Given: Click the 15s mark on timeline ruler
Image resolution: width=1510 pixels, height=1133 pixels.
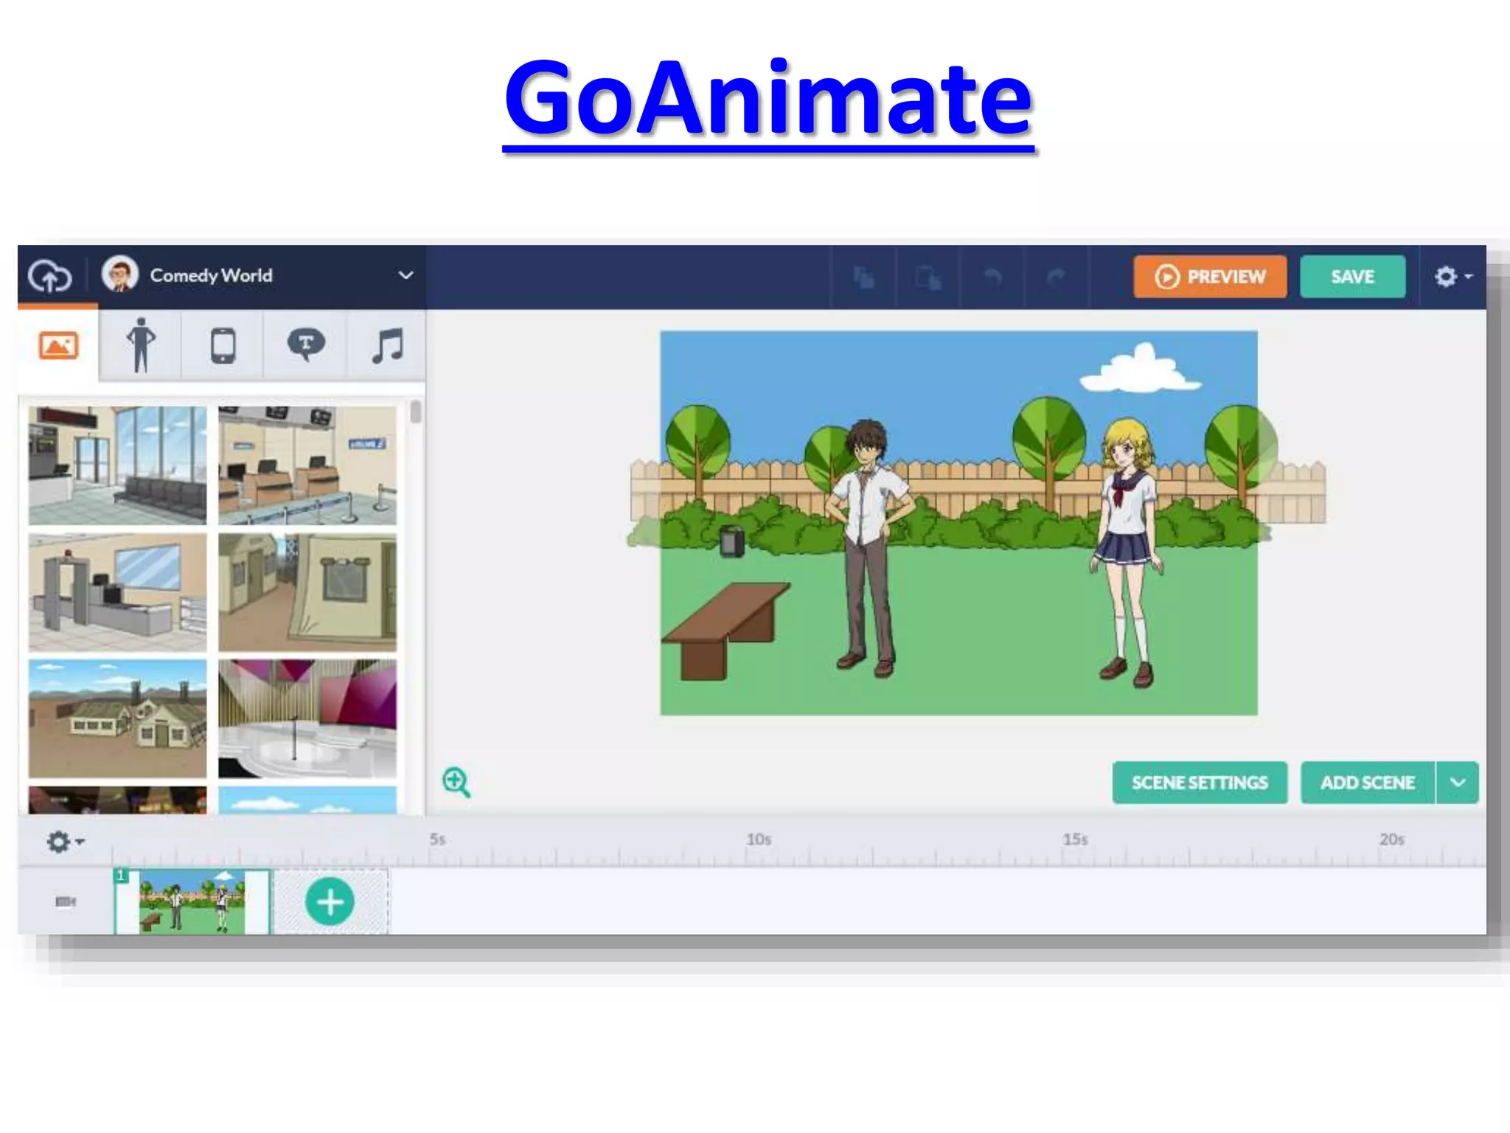Looking at the screenshot, I should point(1075,839).
